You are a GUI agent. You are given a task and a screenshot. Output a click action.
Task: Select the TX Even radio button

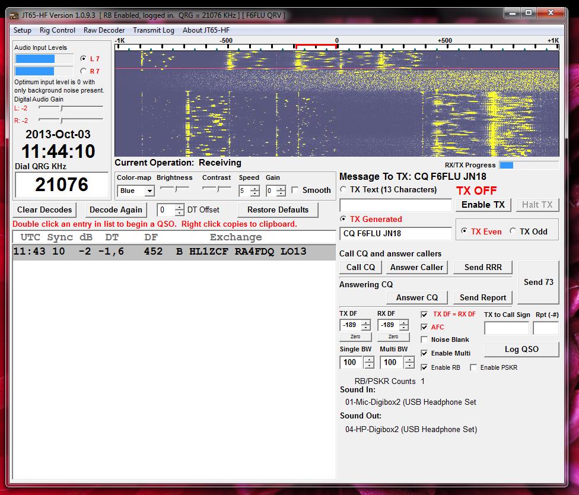pyautogui.click(x=464, y=231)
